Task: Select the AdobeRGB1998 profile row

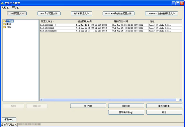Action: click(111, 25)
